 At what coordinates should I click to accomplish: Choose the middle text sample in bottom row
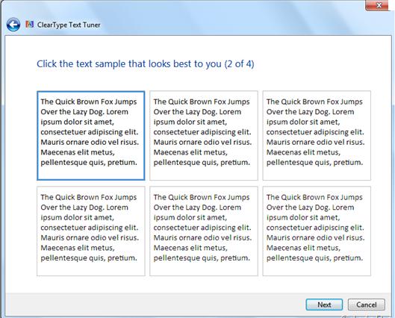tap(204, 231)
